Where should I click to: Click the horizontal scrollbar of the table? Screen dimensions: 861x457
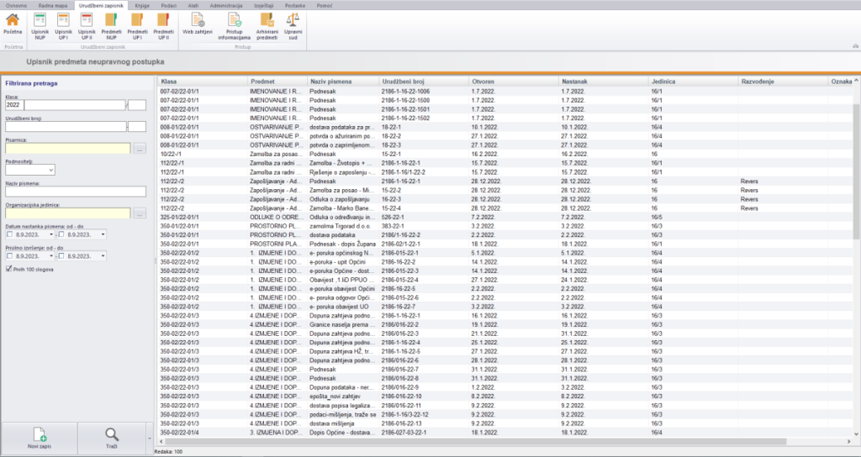(x=476, y=441)
